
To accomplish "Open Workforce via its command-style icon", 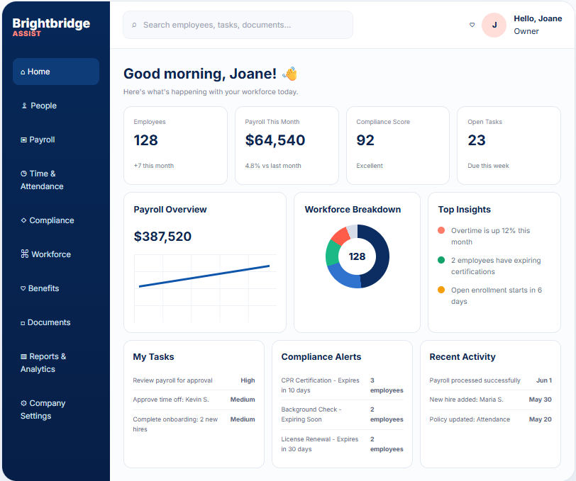I will (x=25, y=254).
